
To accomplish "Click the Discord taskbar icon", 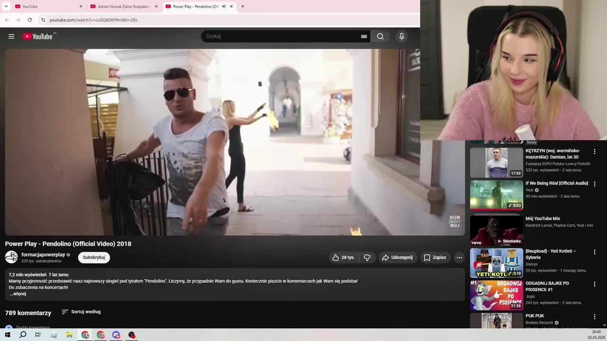I will tap(116, 335).
